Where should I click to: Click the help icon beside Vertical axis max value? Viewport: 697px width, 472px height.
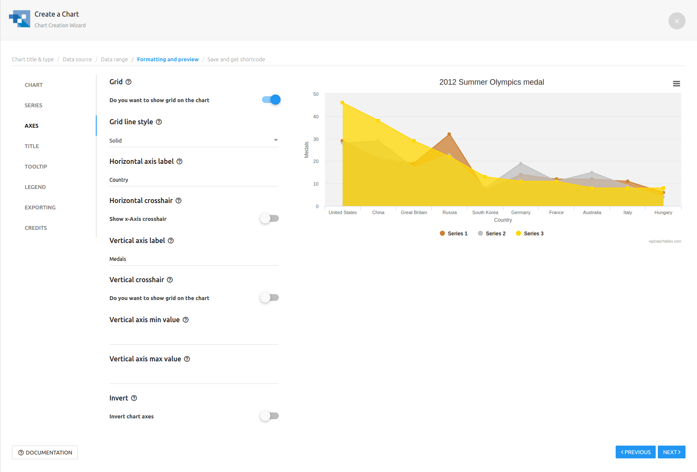pos(187,359)
